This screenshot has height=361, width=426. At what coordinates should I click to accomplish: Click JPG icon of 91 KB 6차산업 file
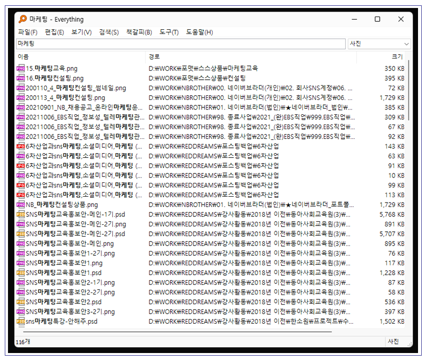pos(20,166)
